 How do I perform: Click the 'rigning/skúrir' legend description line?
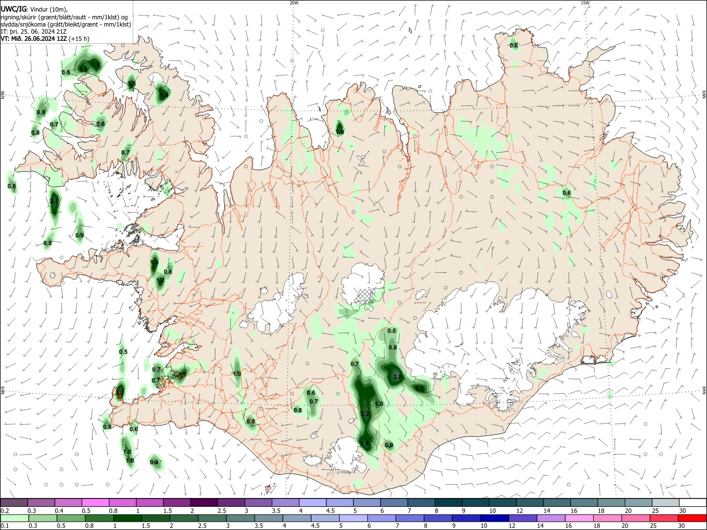click(x=64, y=17)
